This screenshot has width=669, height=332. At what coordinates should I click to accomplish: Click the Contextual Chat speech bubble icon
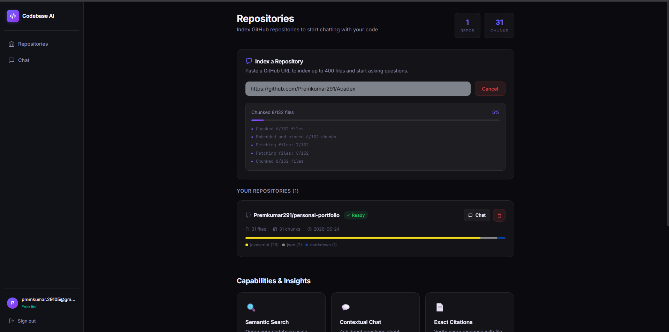(x=345, y=307)
